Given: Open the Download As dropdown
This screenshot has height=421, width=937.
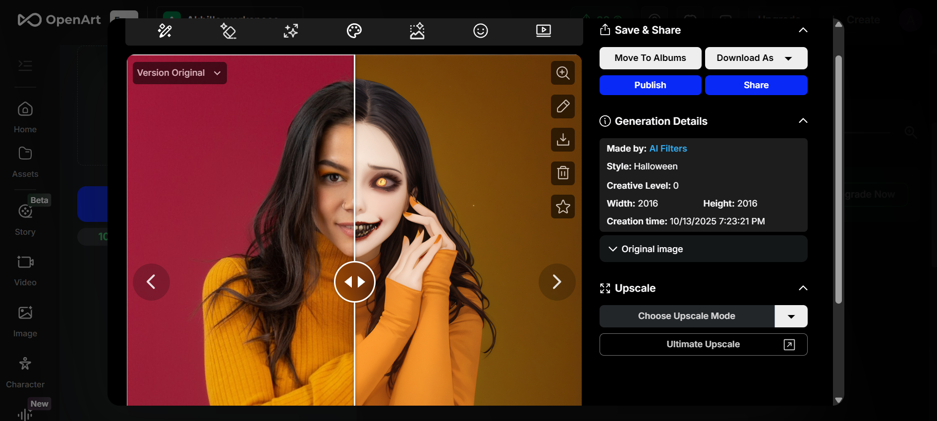Looking at the screenshot, I should [x=756, y=58].
